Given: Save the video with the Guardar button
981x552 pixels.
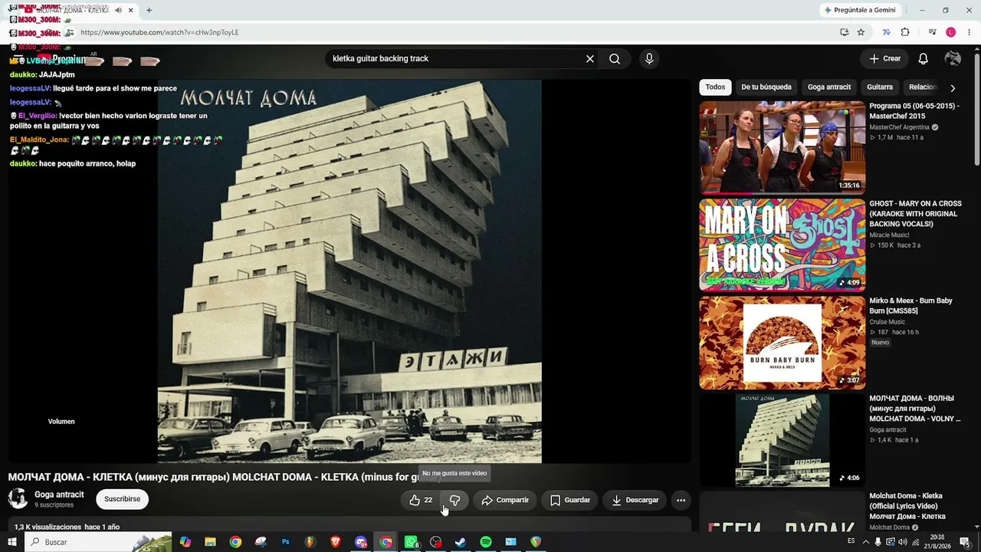Looking at the screenshot, I should tap(570, 500).
